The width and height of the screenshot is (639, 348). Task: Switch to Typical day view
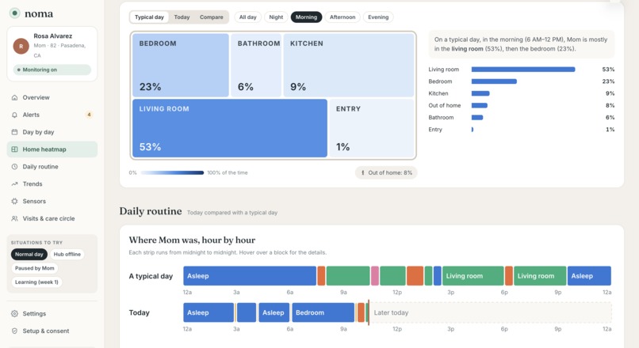pyautogui.click(x=149, y=17)
